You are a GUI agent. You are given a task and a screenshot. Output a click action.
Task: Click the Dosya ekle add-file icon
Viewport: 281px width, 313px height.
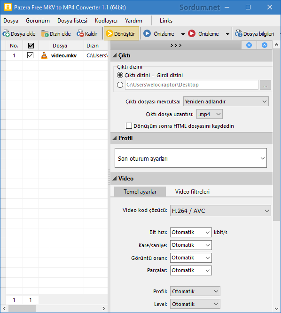6,33
